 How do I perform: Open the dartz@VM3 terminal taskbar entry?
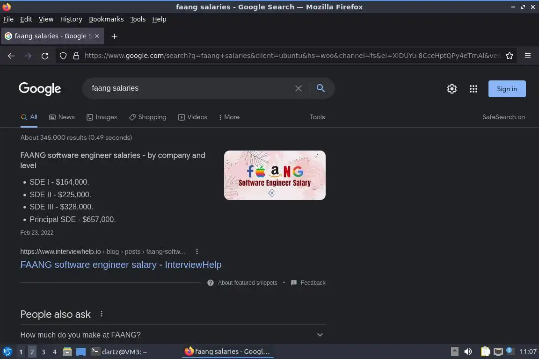coord(119,352)
